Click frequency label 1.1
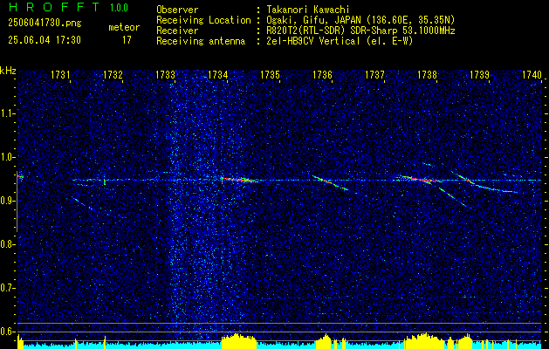 pos(8,113)
